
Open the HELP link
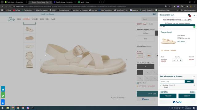point(154,14)
